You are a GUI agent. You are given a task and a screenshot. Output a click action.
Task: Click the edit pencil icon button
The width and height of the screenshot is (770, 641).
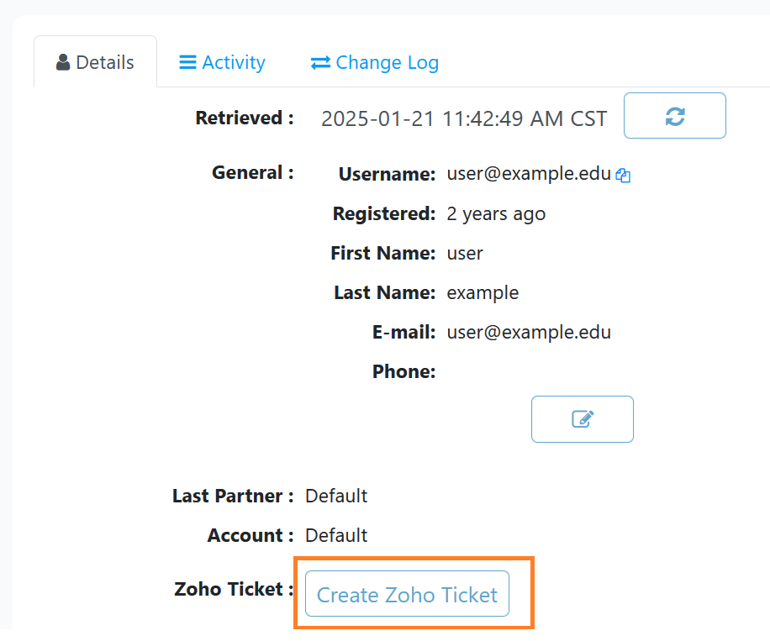pos(582,418)
